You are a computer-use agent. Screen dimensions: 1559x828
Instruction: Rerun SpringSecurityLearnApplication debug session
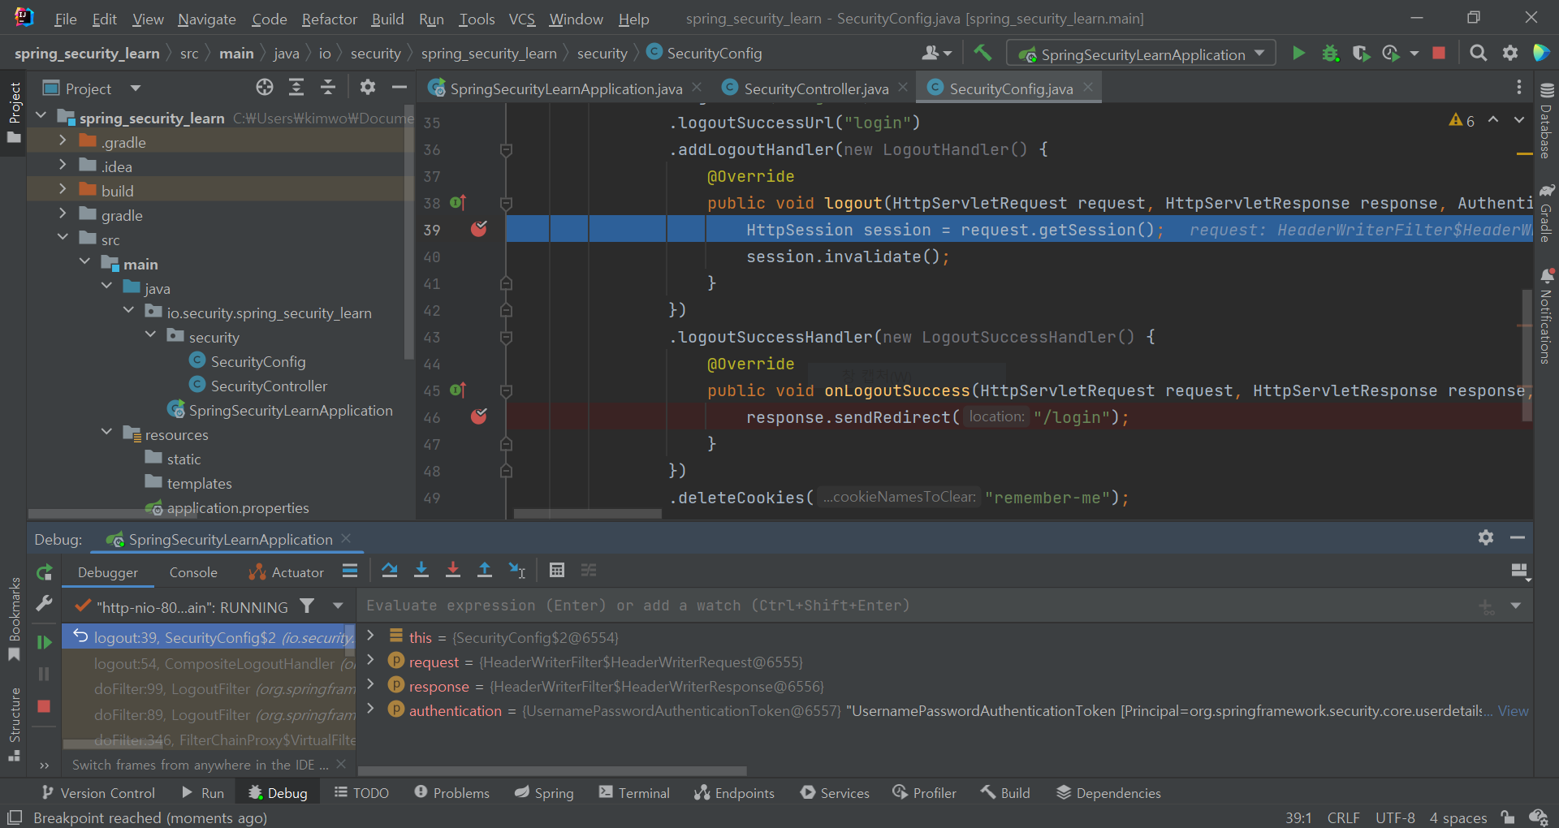click(45, 572)
